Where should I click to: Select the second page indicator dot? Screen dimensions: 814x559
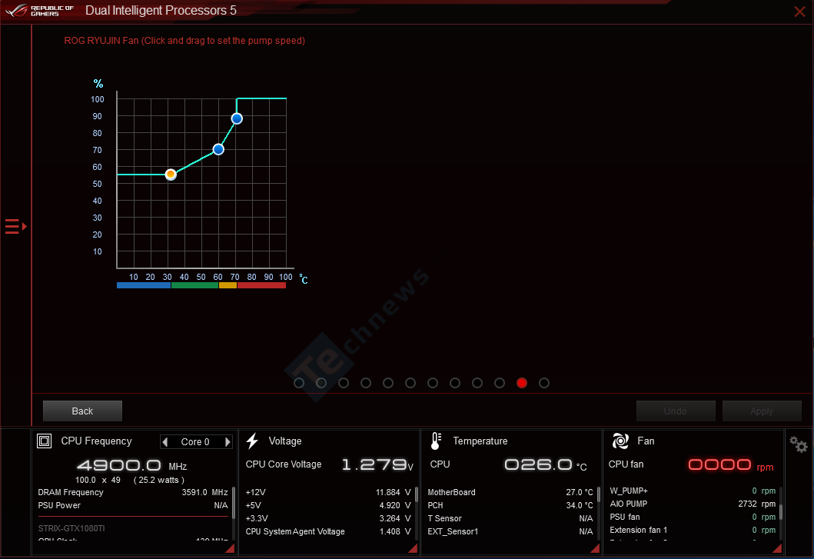pyautogui.click(x=321, y=383)
